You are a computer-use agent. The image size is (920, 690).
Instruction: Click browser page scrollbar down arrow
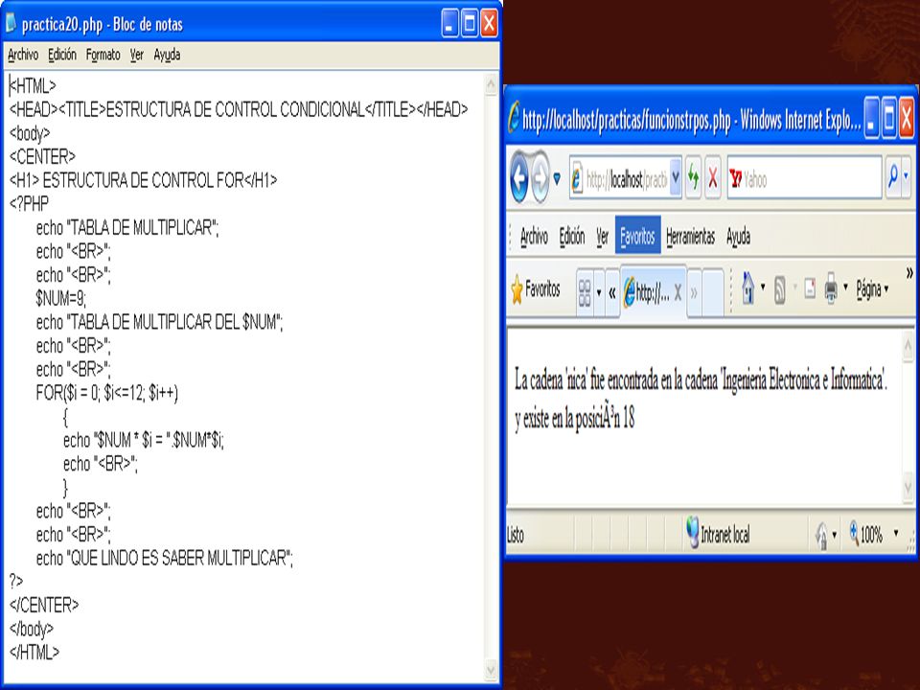click(908, 487)
